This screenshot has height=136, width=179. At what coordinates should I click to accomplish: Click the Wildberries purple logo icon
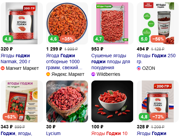[93, 74]
